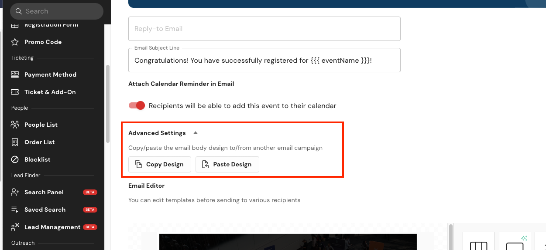Collapse the Advanced Settings section
Screen dimensions: 546x250
click(196, 133)
